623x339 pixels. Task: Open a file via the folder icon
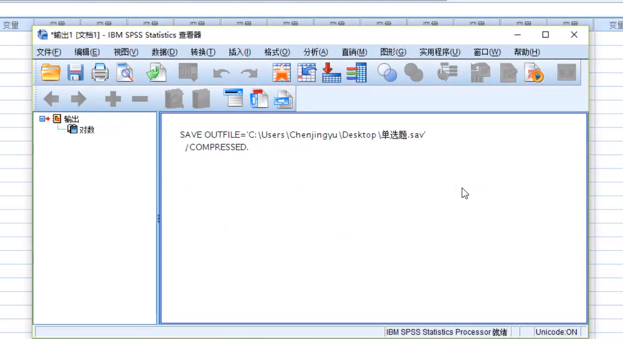click(x=50, y=72)
